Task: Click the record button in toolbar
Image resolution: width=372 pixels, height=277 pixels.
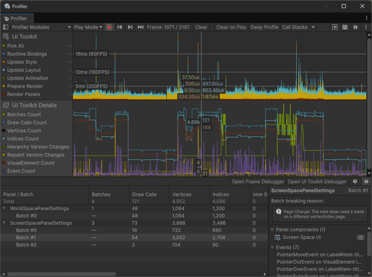Action: 109,27
